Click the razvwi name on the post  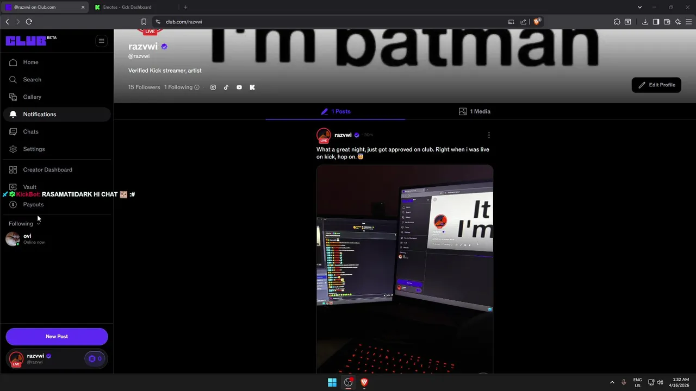coord(343,135)
